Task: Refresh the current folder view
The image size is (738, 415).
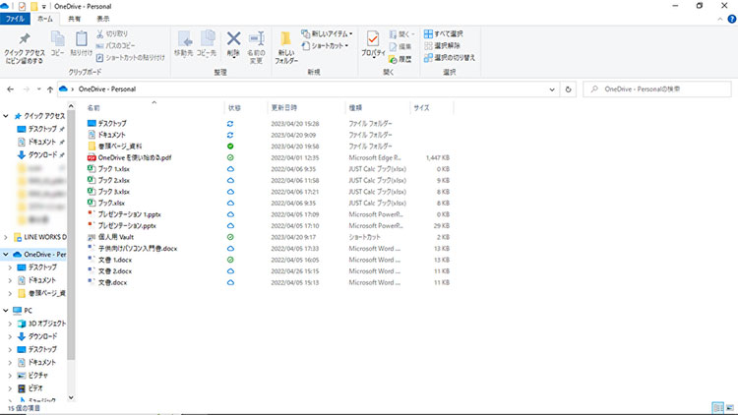Action: (x=567, y=89)
